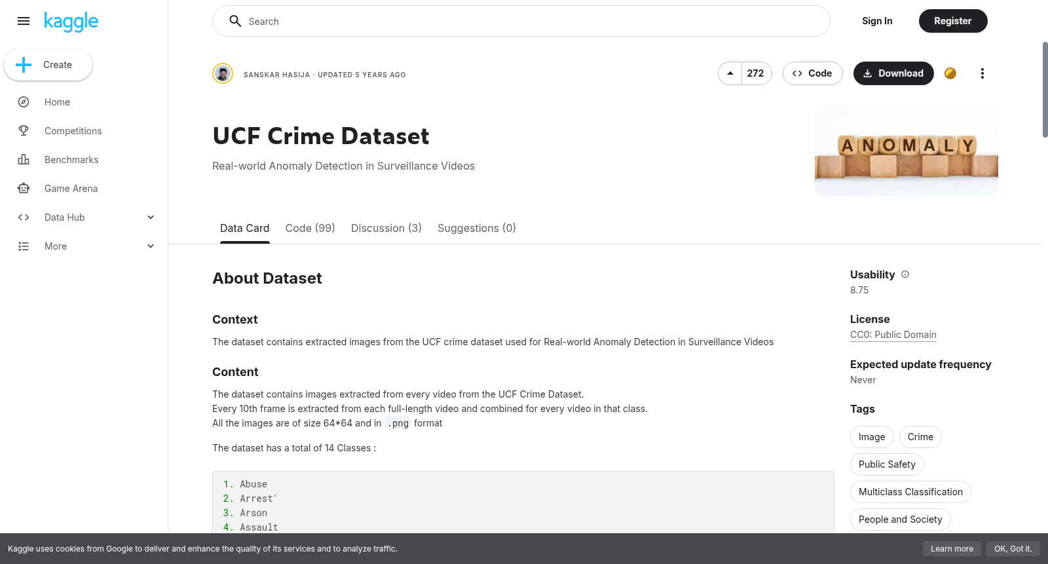
Task: Click the Usability info icon
Action: click(905, 274)
